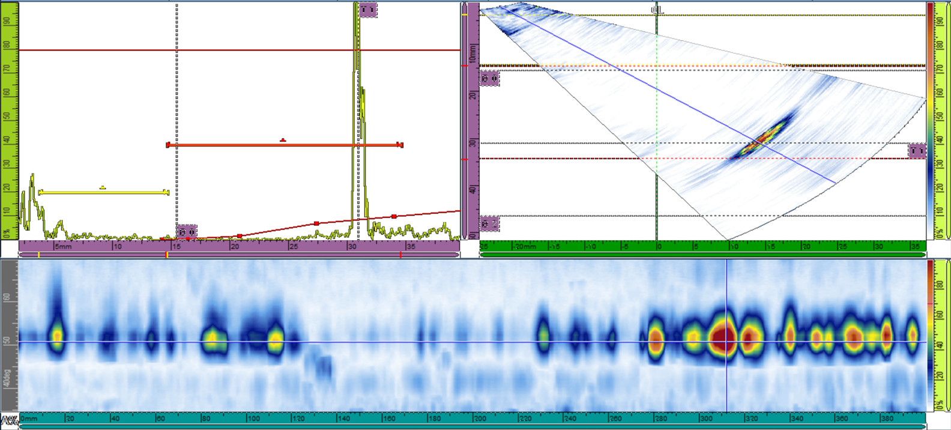
Task: Select the B 0 marker in the A-scan
Action: coord(187,232)
